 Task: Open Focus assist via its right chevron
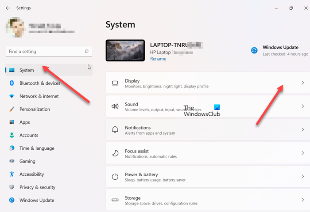[302, 153]
